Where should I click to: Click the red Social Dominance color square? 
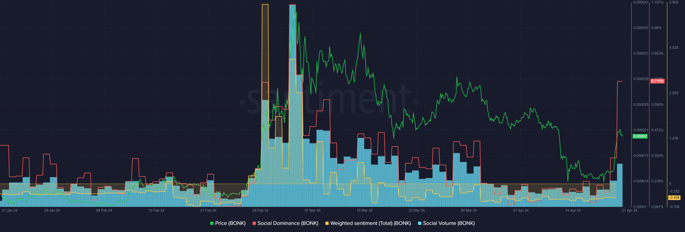point(254,223)
